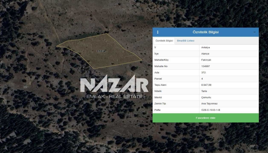Screen dimensions: 268x153
Task: Close the Öznitelik Bilgisi panel
Action: pyautogui.click(x=254, y=32)
